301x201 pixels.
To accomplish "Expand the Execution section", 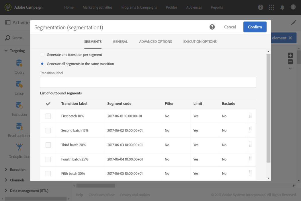I will coord(6,170).
